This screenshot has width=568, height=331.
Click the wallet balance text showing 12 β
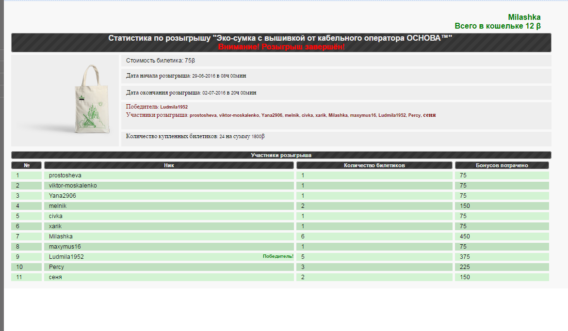497,26
